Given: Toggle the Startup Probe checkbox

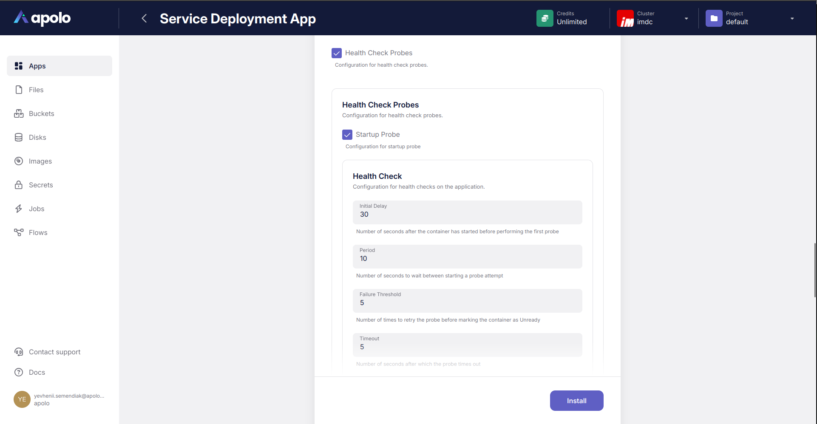Looking at the screenshot, I should 347,135.
